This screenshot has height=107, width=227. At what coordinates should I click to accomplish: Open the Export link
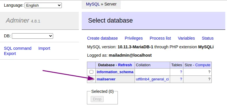pos(10,53)
